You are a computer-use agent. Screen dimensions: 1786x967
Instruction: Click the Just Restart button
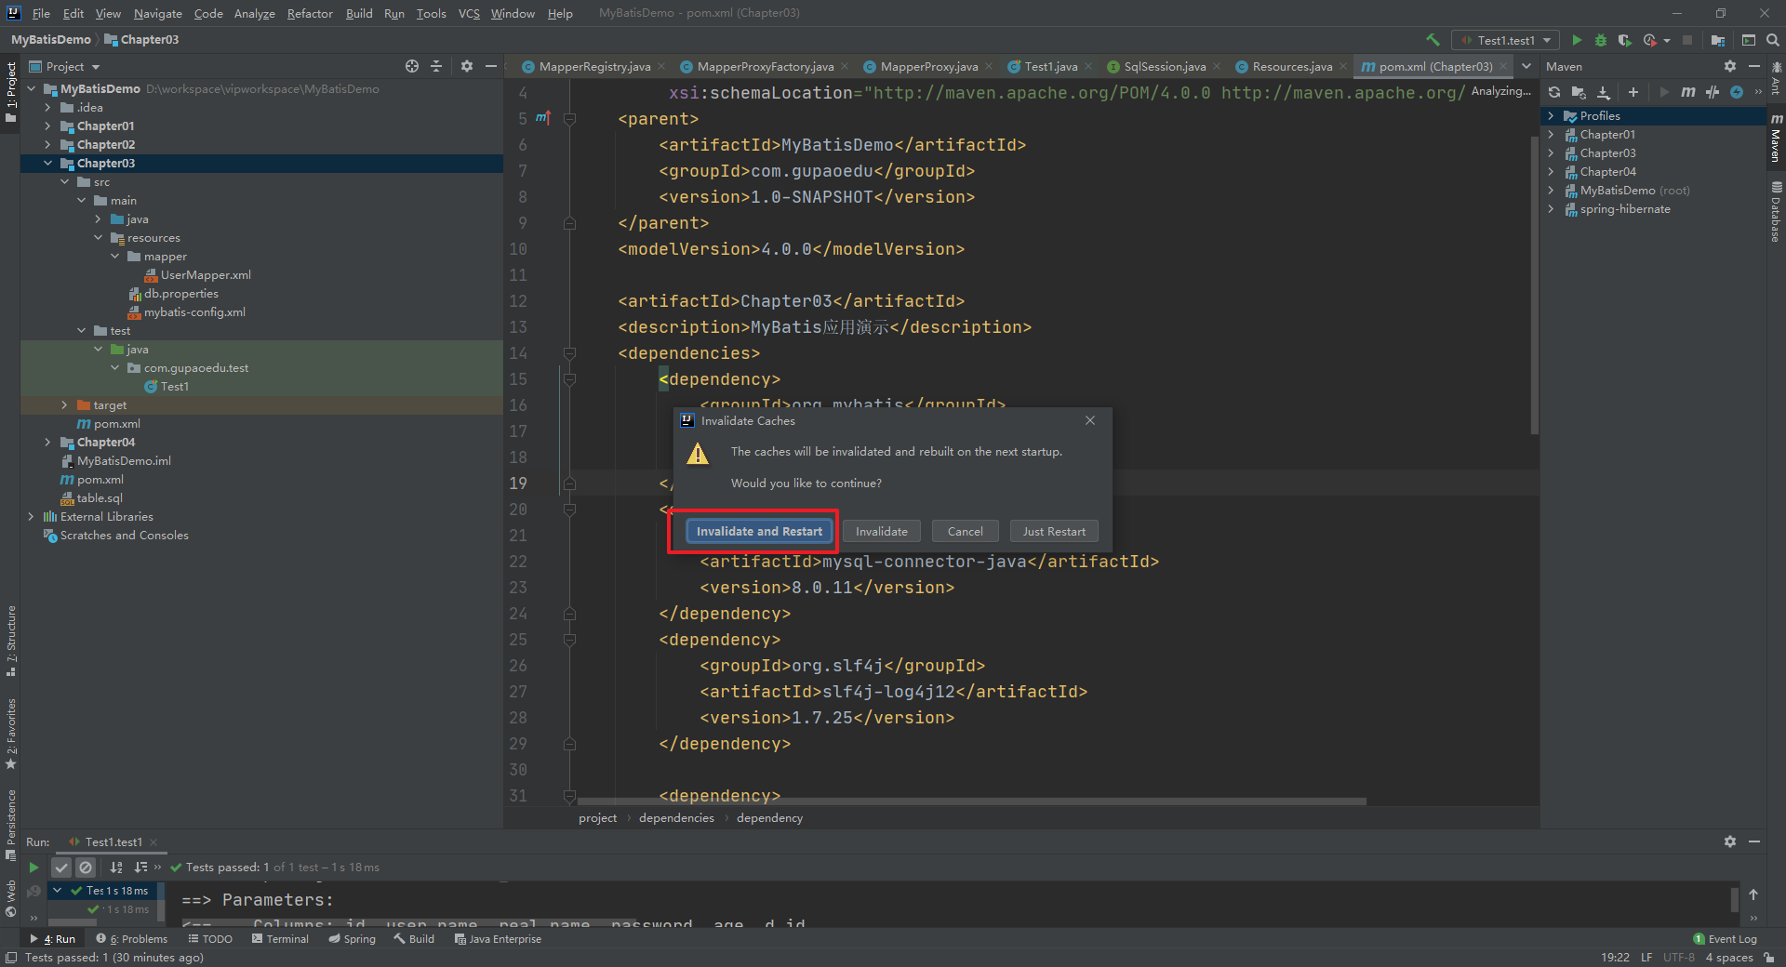(x=1054, y=531)
